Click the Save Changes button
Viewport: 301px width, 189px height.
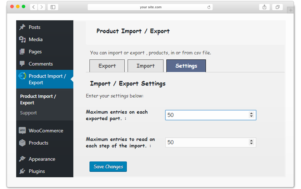[108, 167]
